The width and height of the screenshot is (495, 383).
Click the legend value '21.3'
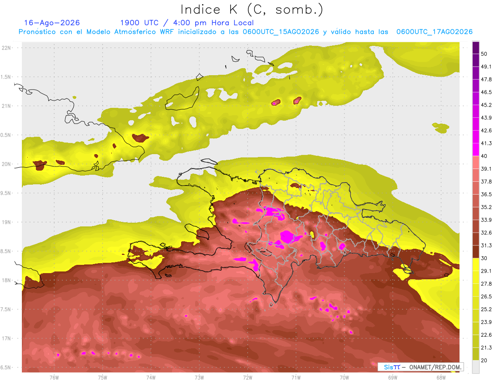pyautogui.click(x=486, y=348)
